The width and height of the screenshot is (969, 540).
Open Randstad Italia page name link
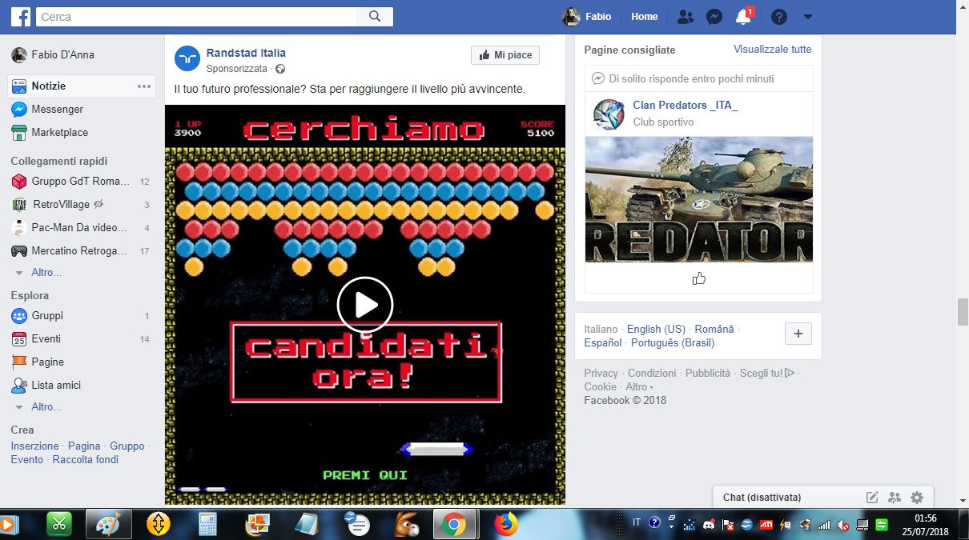tap(246, 53)
